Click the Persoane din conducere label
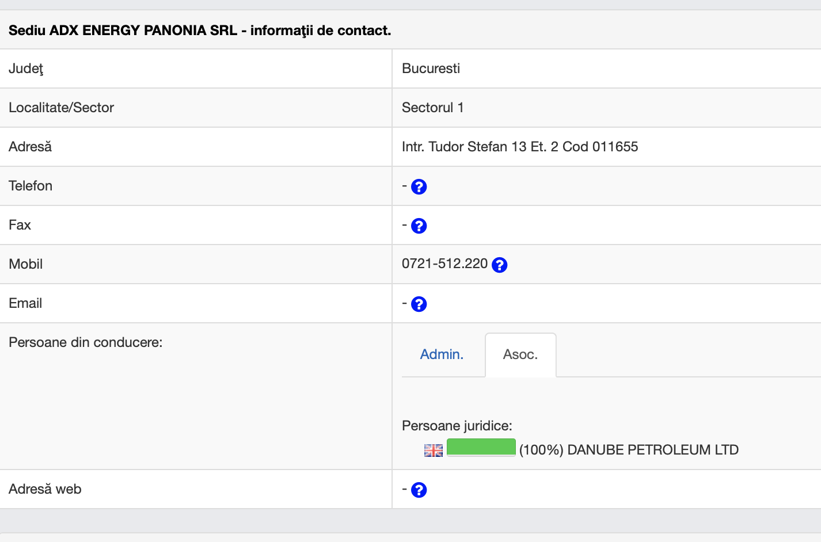The image size is (821, 542). [85, 342]
